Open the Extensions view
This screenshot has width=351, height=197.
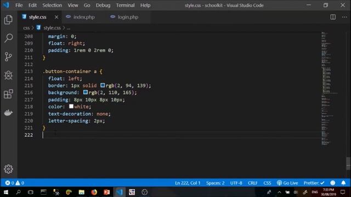click(x=8, y=94)
